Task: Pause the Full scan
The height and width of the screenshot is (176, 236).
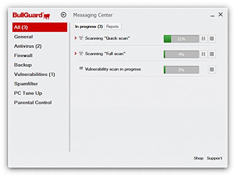Action: tap(203, 54)
